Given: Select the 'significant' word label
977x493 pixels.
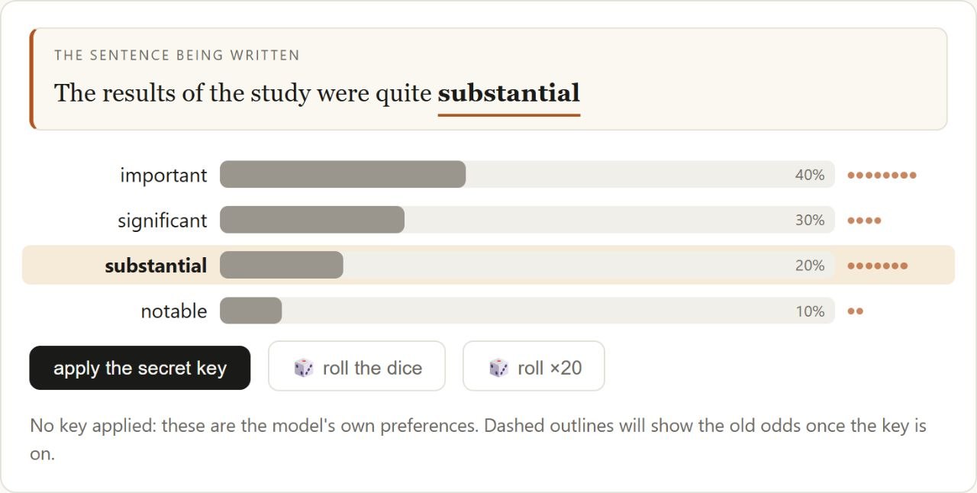Looking at the screenshot, I should (x=162, y=221).
